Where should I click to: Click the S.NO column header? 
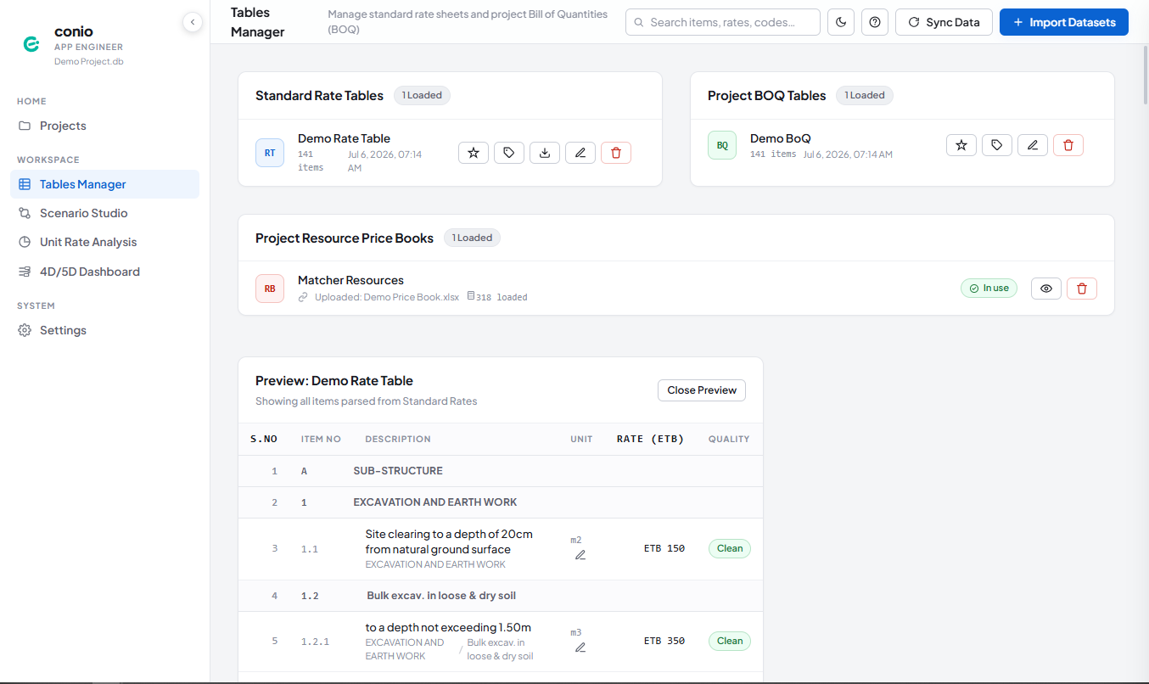pos(264,439)
